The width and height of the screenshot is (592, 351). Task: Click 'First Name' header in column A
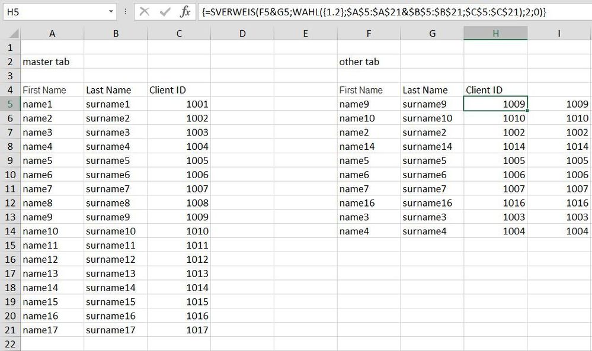pos(52,90)
